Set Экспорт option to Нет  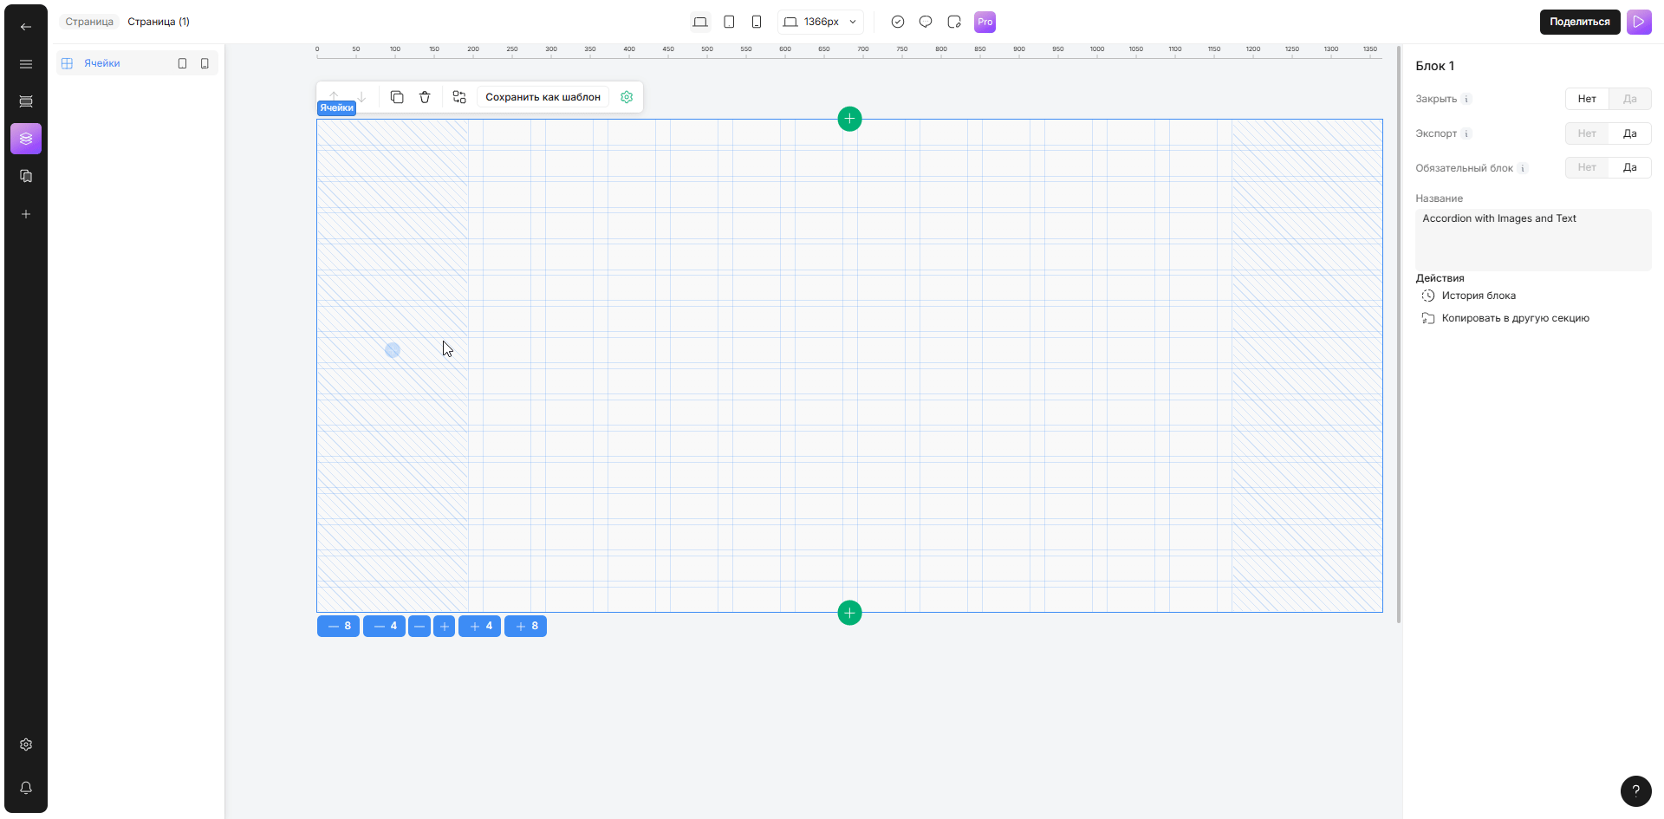(1586, 133)
